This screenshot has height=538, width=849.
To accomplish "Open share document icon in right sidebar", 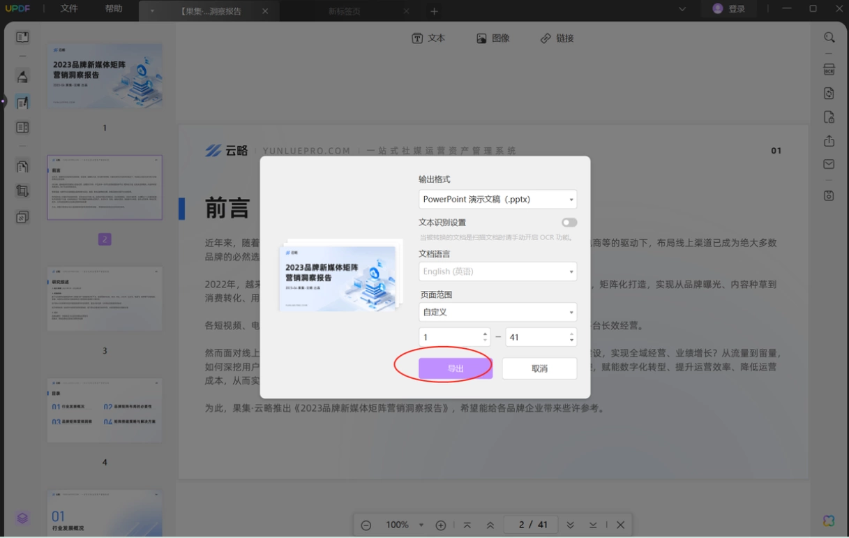I will point(829,141).
